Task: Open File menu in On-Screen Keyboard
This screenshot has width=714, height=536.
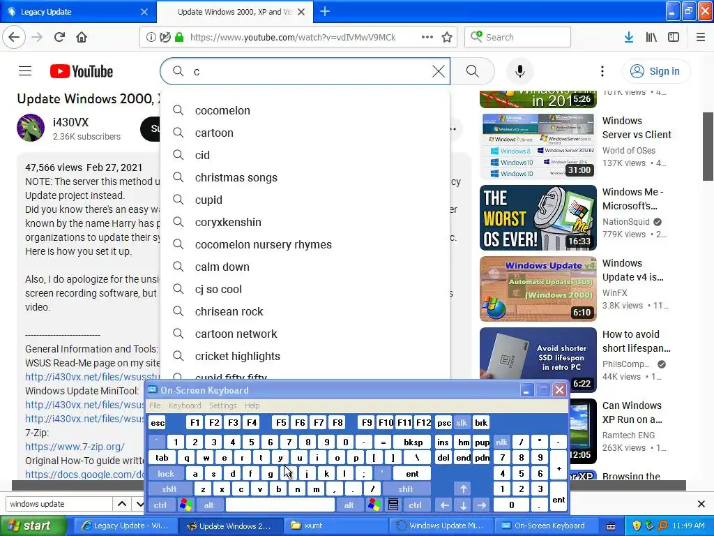Action: tap(155, 405)
